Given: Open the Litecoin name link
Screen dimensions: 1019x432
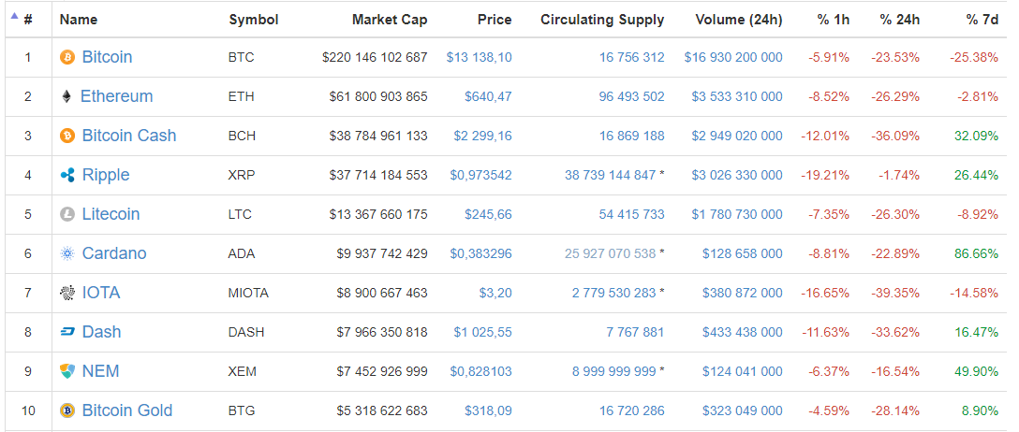Looking at the screenshot, I should click(111, 214).
